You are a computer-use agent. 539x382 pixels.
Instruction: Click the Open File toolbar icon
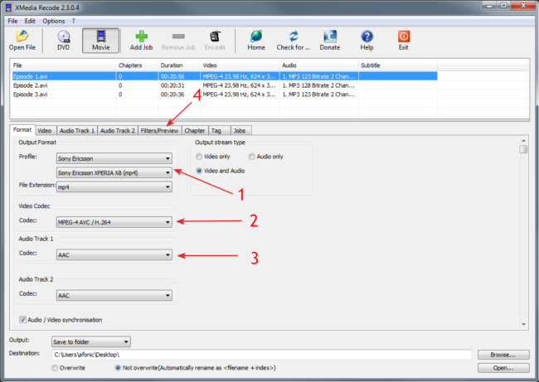[22, 36]
